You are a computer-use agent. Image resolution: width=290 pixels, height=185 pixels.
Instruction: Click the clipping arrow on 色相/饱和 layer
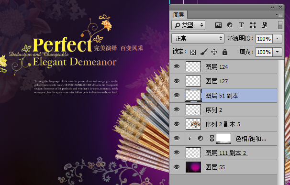pyautogui.click(x=190, y=138)
